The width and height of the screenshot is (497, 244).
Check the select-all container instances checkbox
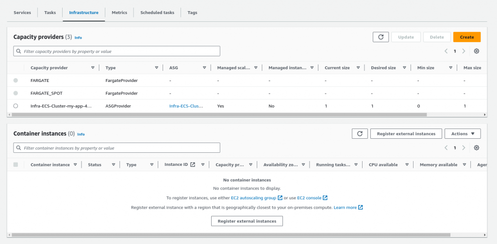pos(16,164)
